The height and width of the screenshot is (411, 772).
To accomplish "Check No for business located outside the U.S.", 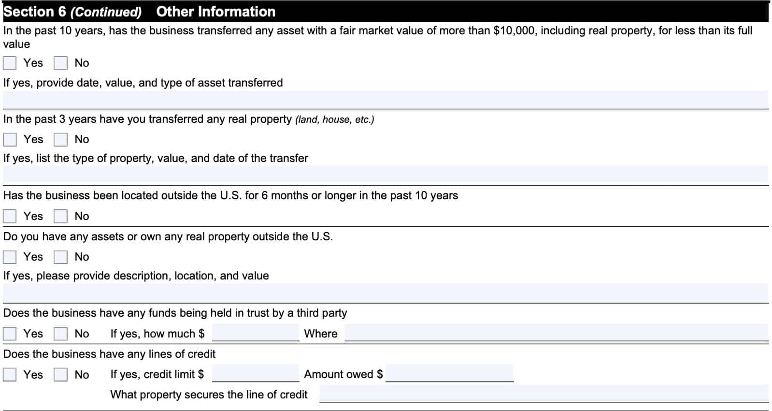I will pos(60,216).
